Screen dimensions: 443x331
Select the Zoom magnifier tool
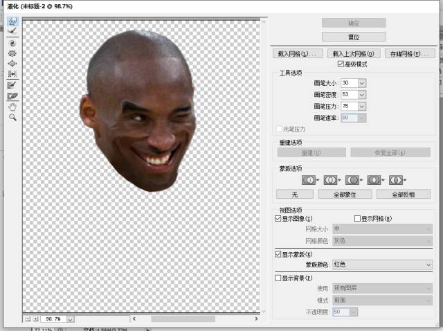tap(12, 117)
